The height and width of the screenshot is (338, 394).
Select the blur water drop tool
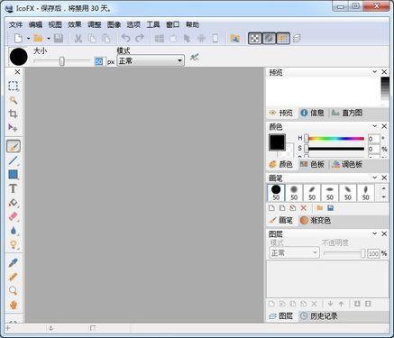coord(13,231)
